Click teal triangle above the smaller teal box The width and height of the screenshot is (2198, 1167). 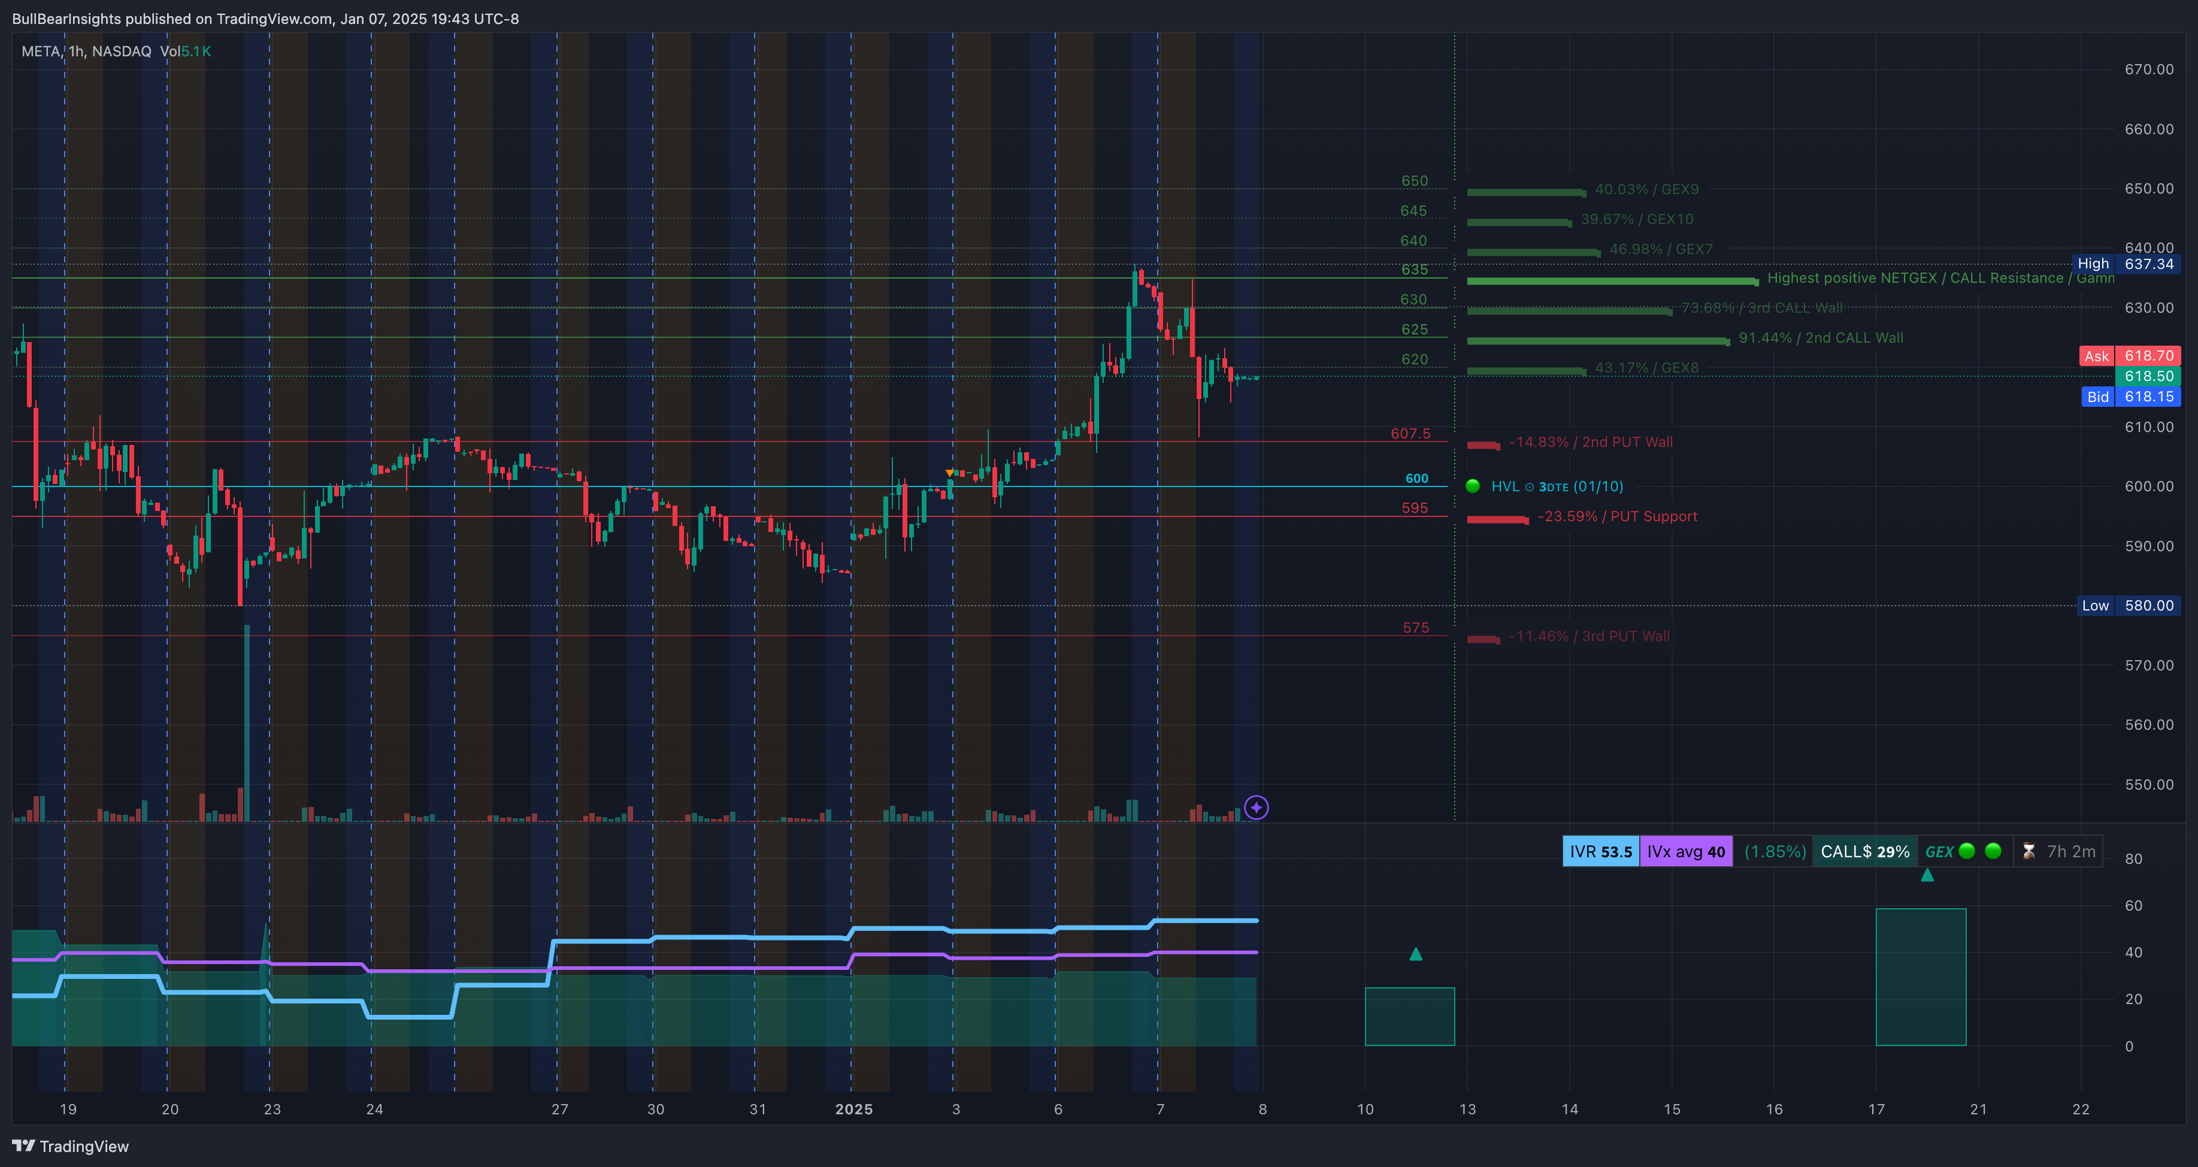pos(1416,954)
